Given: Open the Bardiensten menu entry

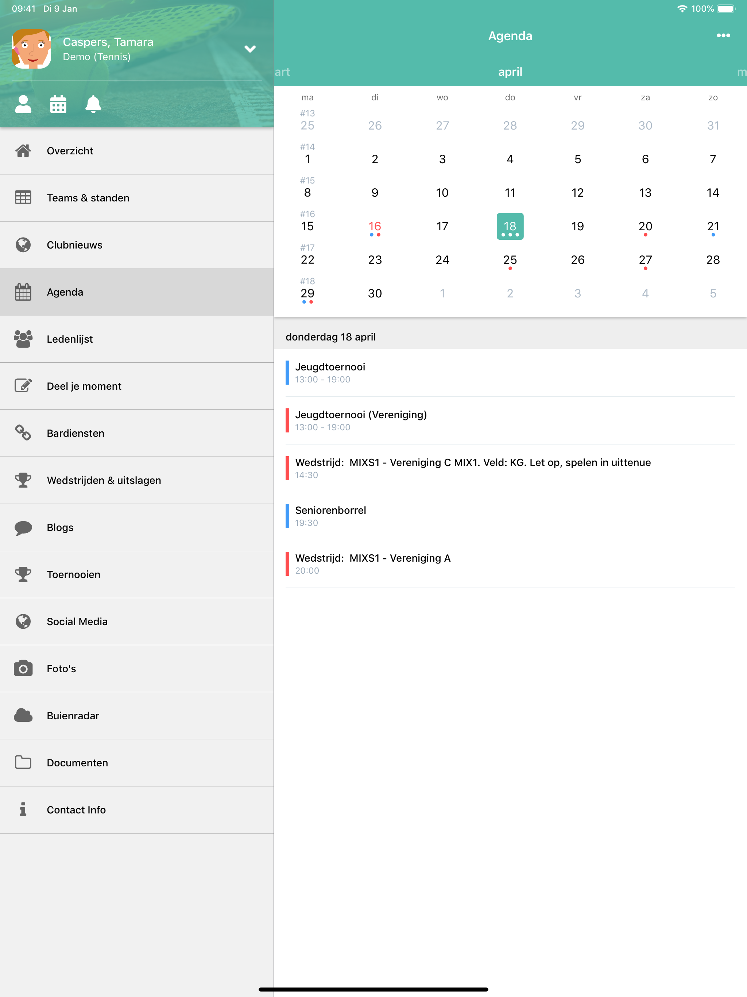Looking at the screenshot, I should [137, 434].
